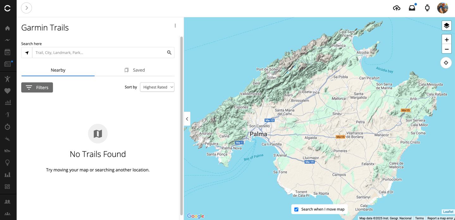Open the trend line icon in the sidebar
This screenshot has height=220, width=455.
[8, 40]
